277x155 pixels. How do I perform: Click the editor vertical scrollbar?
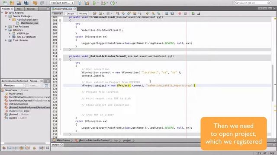(x=273, y=83)
